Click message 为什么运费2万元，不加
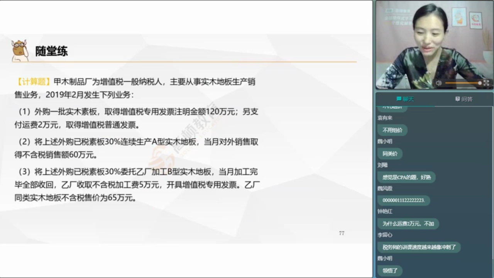 pyautogui.click(x=408, y=224)
